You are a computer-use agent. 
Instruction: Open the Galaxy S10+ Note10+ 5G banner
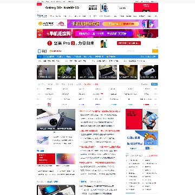click(85, 8)
